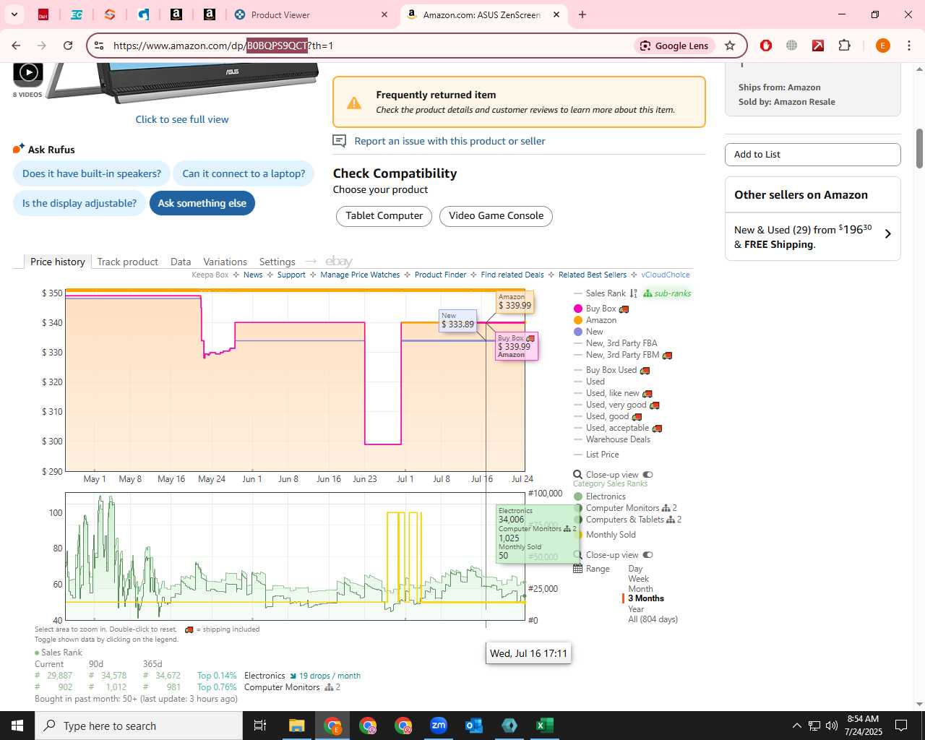Open File Explorer from taskbar
The width and height of the screenshot is (925, 740).
click(x=297, y=726)
